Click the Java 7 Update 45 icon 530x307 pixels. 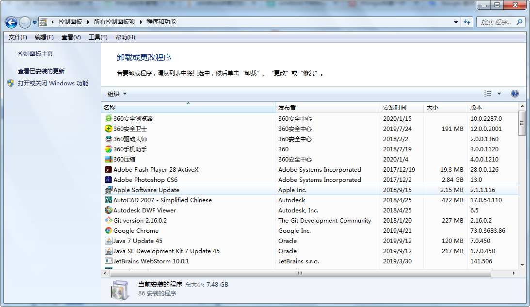pos(108,241)
